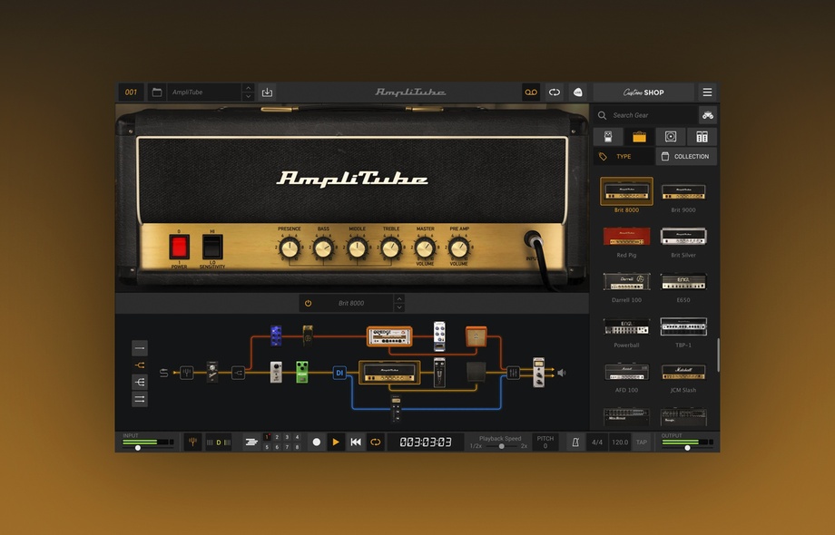Open the preset folder browser

[156, 92]
